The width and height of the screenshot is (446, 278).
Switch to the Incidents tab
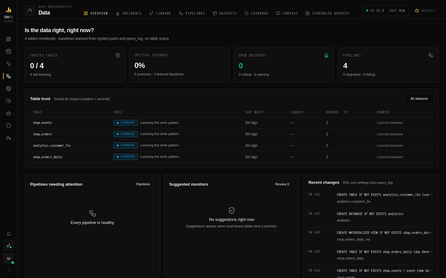(x=129, y=13)
